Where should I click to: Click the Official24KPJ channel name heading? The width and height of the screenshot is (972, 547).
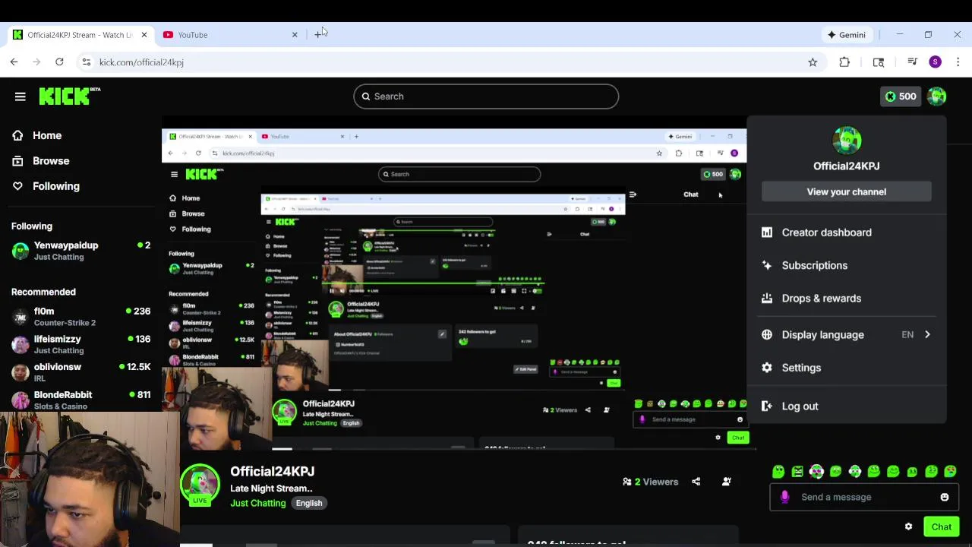tap(272, 472)
